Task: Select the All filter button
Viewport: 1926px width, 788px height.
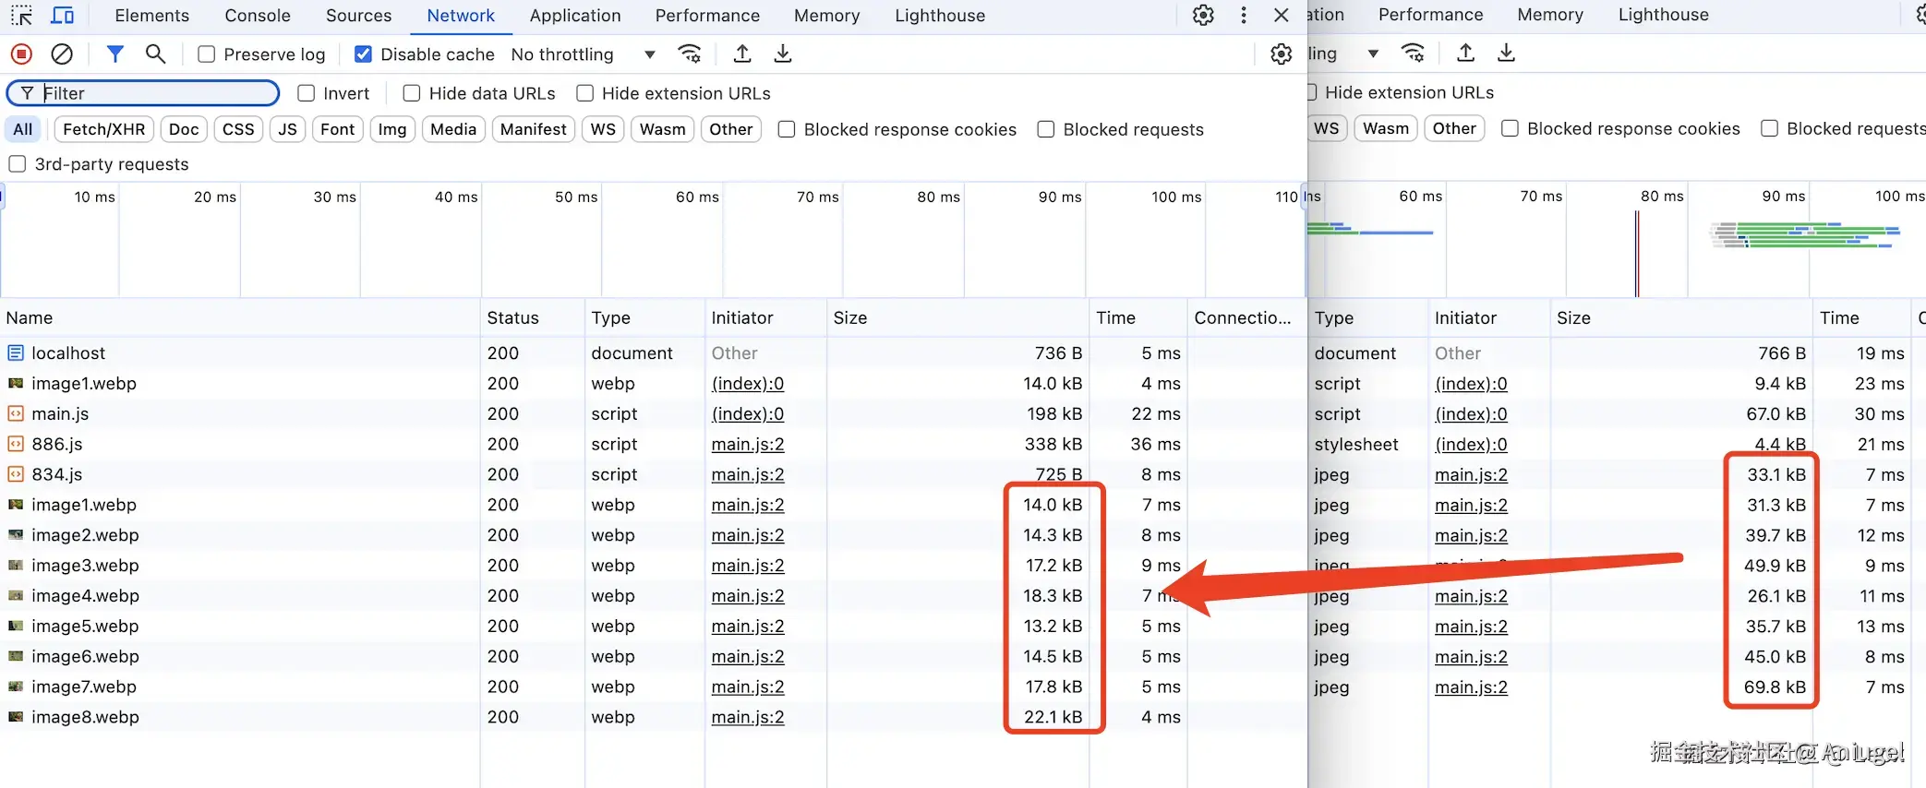Action: click(x=23, y=129)
